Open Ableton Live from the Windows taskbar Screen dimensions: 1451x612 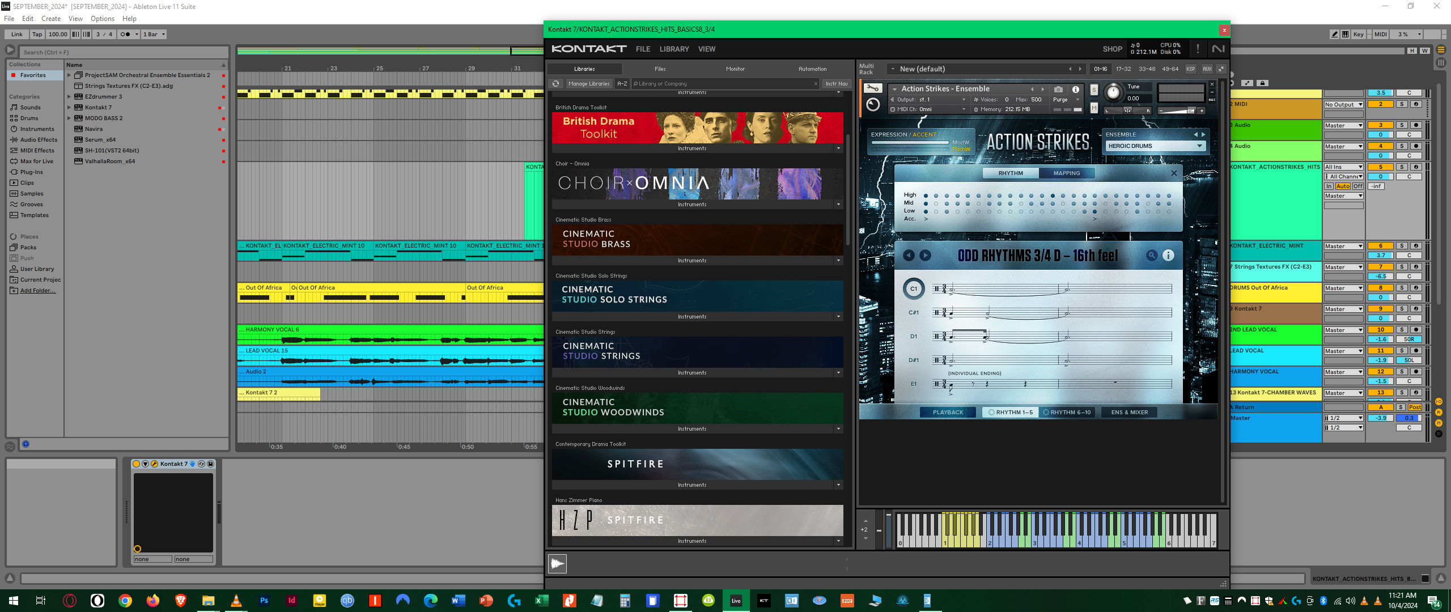(736, 601)
